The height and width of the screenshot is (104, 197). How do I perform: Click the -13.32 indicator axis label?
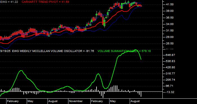point(170,92)
